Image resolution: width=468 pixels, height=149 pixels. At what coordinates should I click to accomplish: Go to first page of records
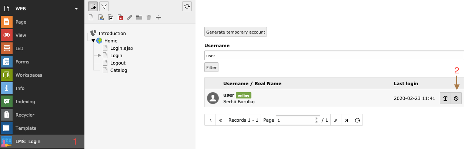(210, 120)
